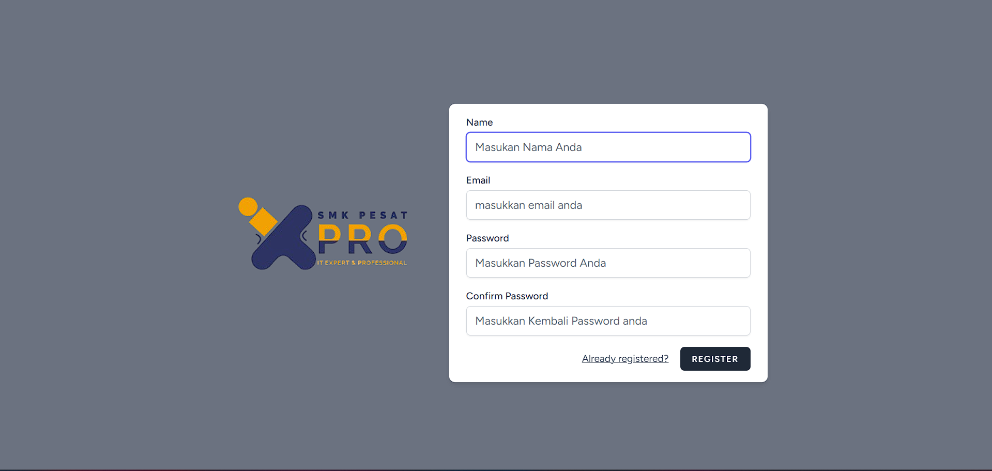Image resolution: width=992 pixels, height=471 pixels.
Task: Open the Already registered? link
Action: pos(625,359)
